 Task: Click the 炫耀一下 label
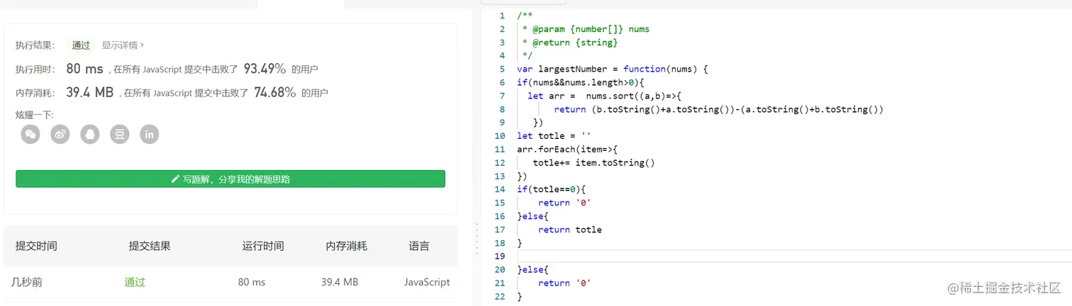point(35,115)
